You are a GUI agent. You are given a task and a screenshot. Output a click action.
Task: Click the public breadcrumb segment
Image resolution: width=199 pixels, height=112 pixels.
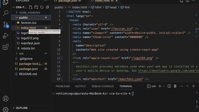click(59, 7)
